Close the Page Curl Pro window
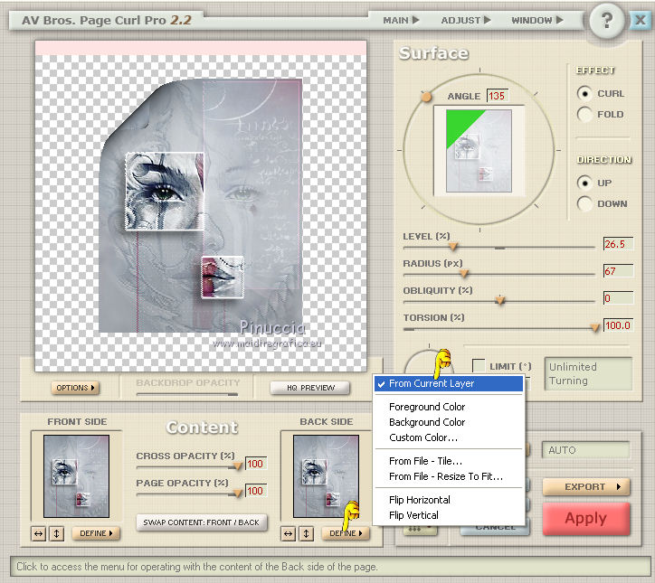655x583 pixels. (x=640, y=20)
